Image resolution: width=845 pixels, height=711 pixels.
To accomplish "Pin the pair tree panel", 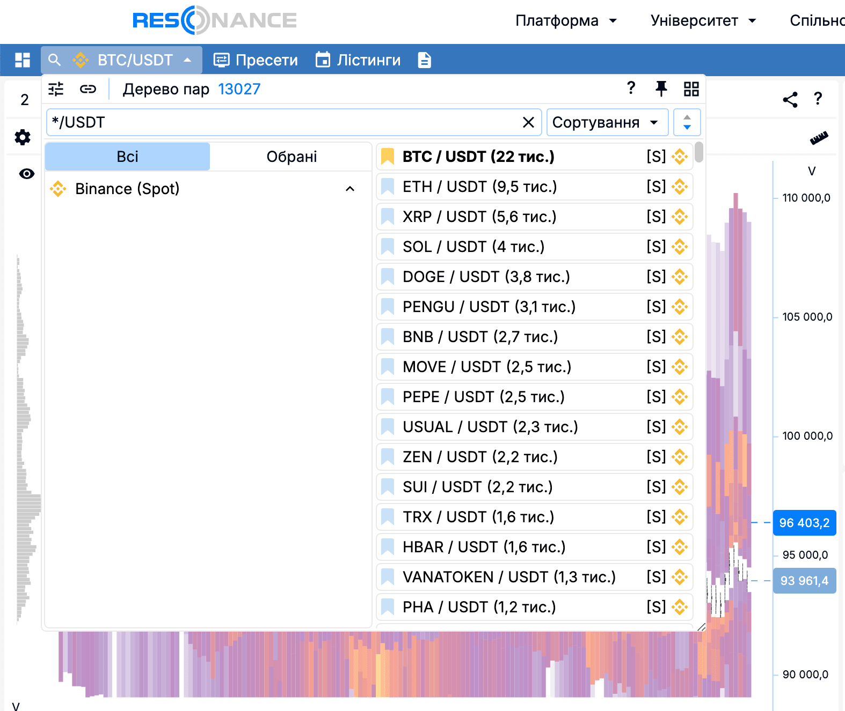I will coord(661,88).
